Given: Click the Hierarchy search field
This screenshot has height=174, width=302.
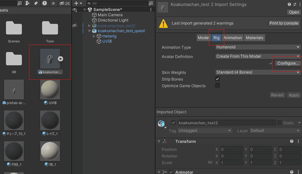Looking at the screenshot, I should 117,3.
